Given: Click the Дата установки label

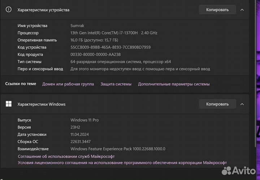Looking at the screenshot, I should 32,134.
